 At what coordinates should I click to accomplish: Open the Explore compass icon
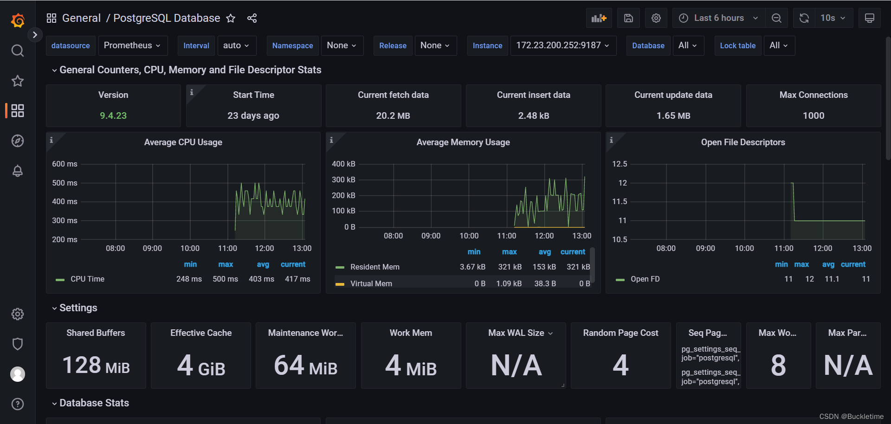(x=18, y=141)
